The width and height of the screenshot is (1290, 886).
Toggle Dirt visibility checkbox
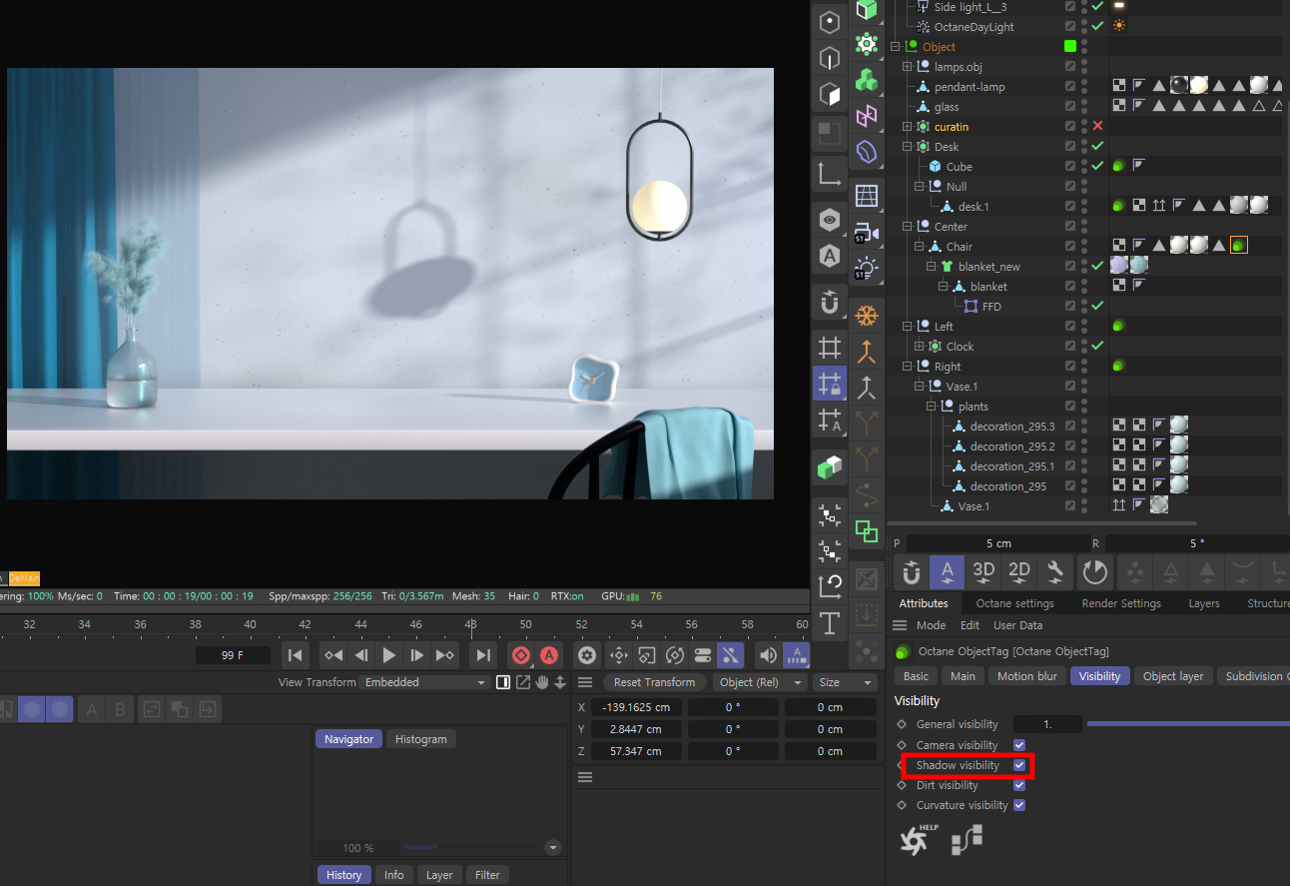pos(1019,785)
